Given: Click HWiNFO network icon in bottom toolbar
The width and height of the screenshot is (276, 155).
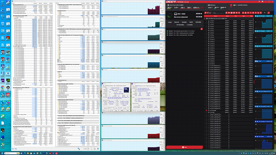Looking at the screenshot, I should point(79,149).
